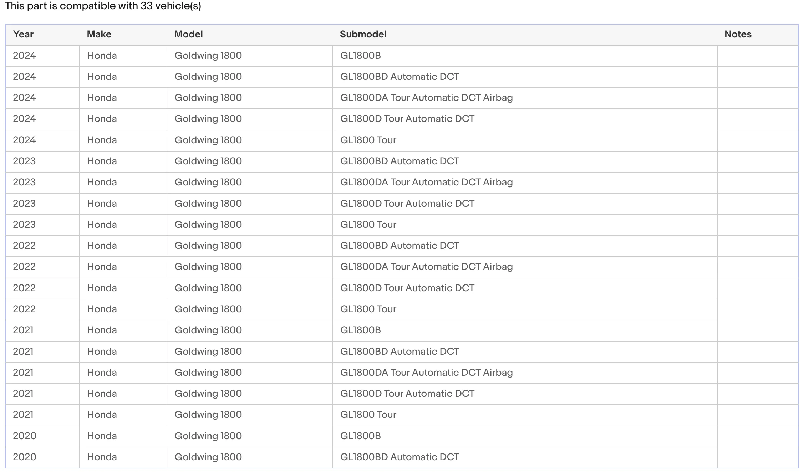The width and height of the screenshot is (804, 472).
Task: Click the 2023 GL1800D Tour Automatic DCT cell
Action: pos(525,204)
